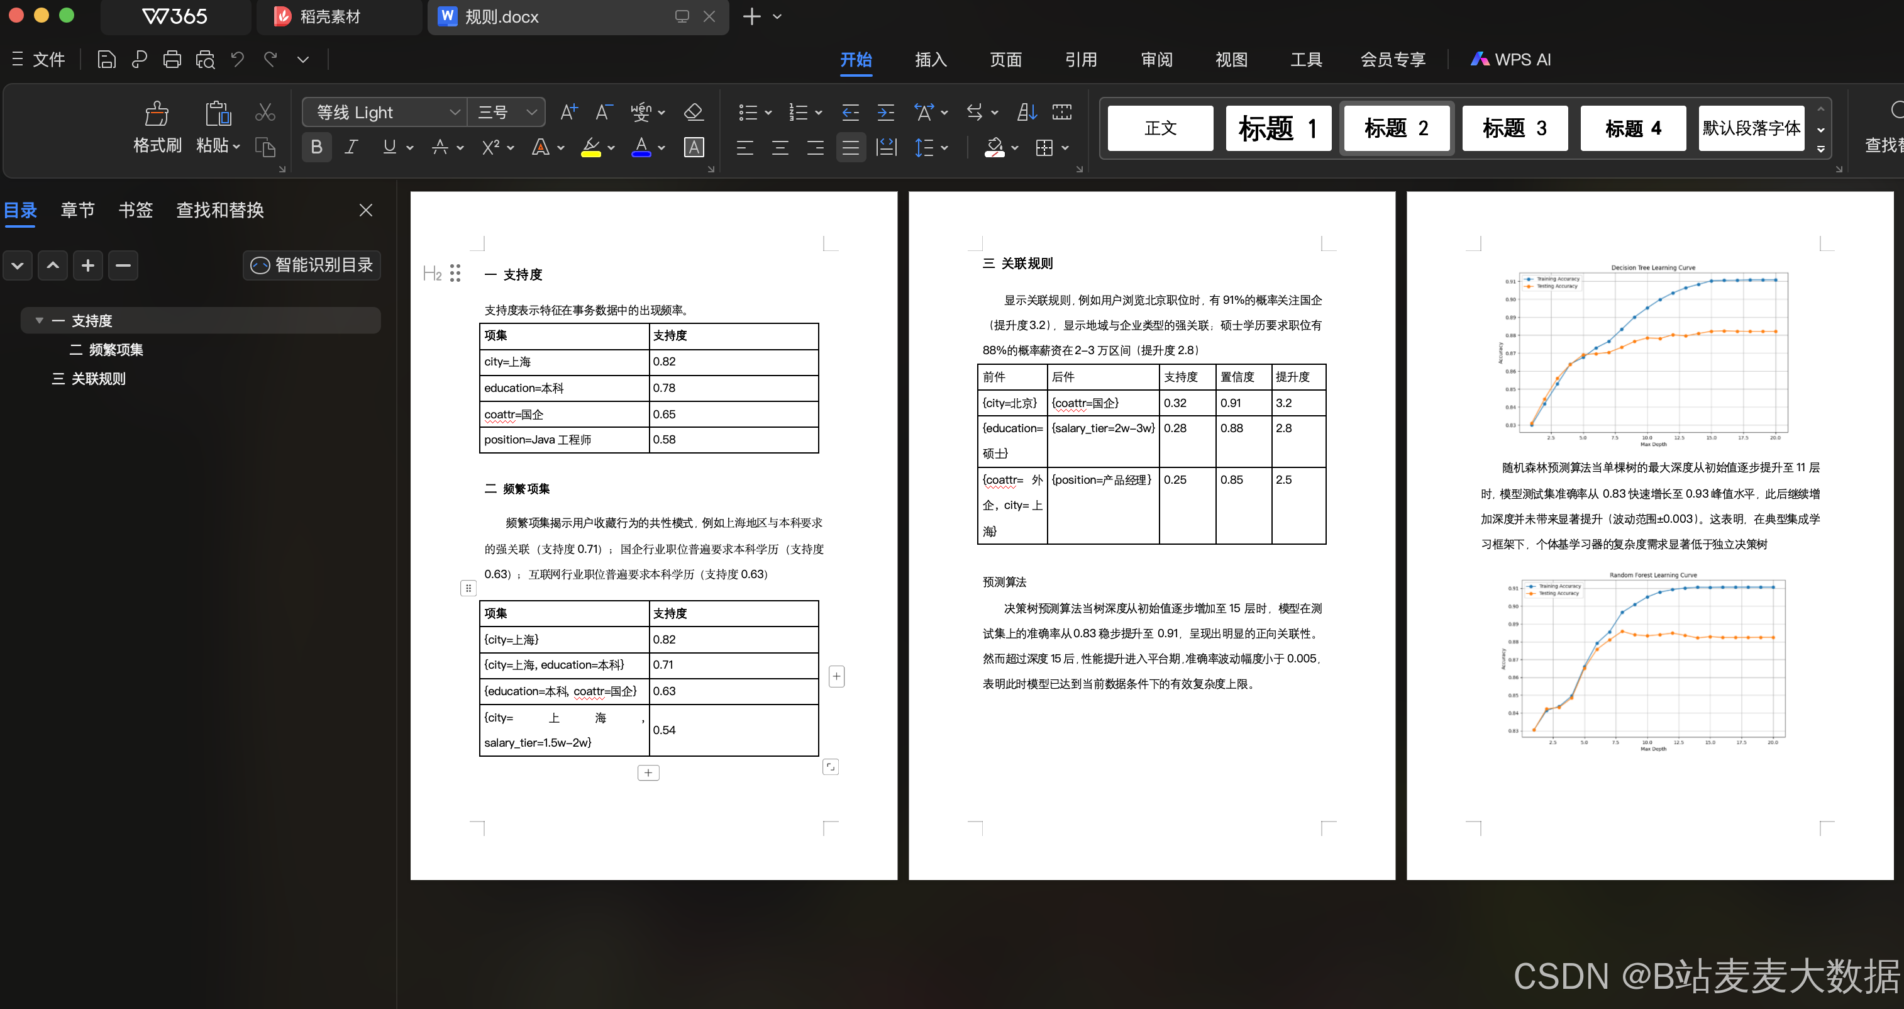Open the 书签 navigation tab

click(136, 210)
